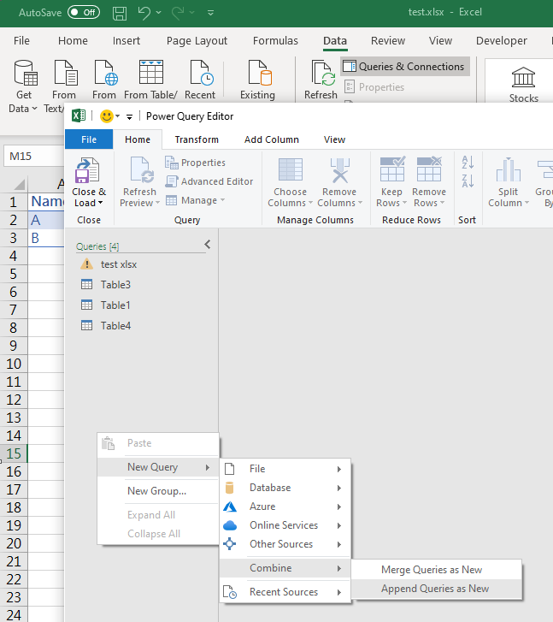Expand Recent Sources in the context submenu
The width and height of the screenshot is (553, 622).
coord(285,592)
